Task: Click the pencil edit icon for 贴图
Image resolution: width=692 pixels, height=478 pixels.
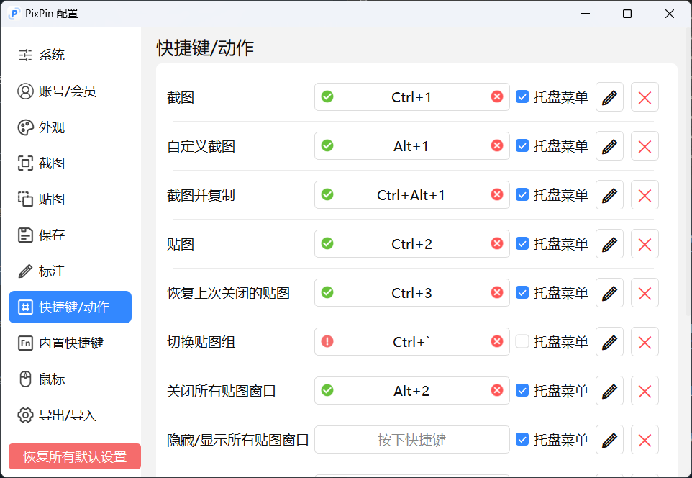Action: [609, 243]
